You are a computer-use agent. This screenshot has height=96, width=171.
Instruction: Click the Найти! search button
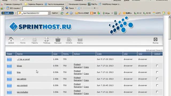[55, 13]
